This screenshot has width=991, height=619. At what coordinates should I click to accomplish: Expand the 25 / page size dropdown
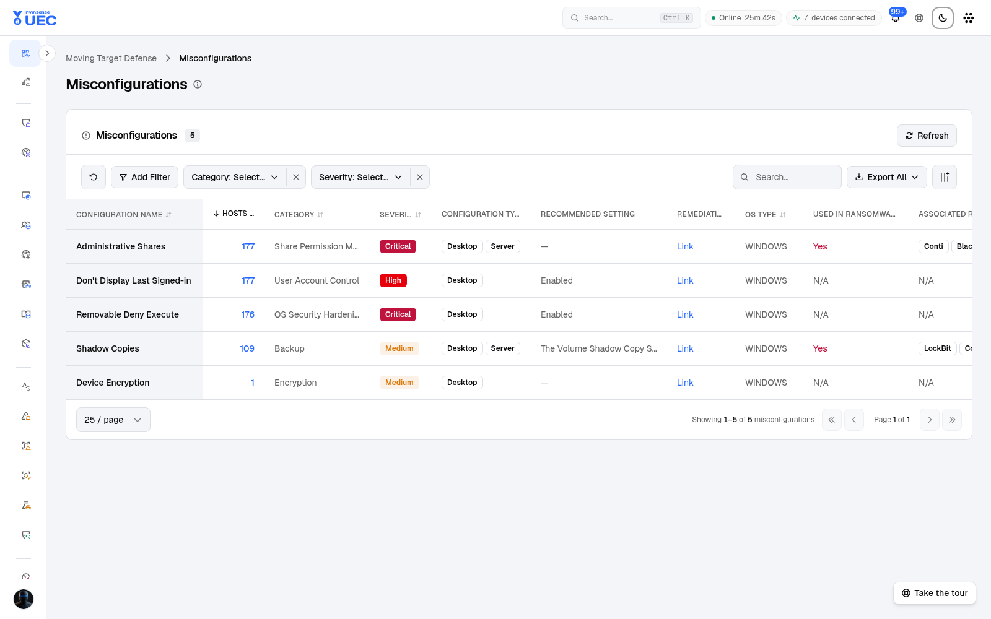[x=113, y=420]
